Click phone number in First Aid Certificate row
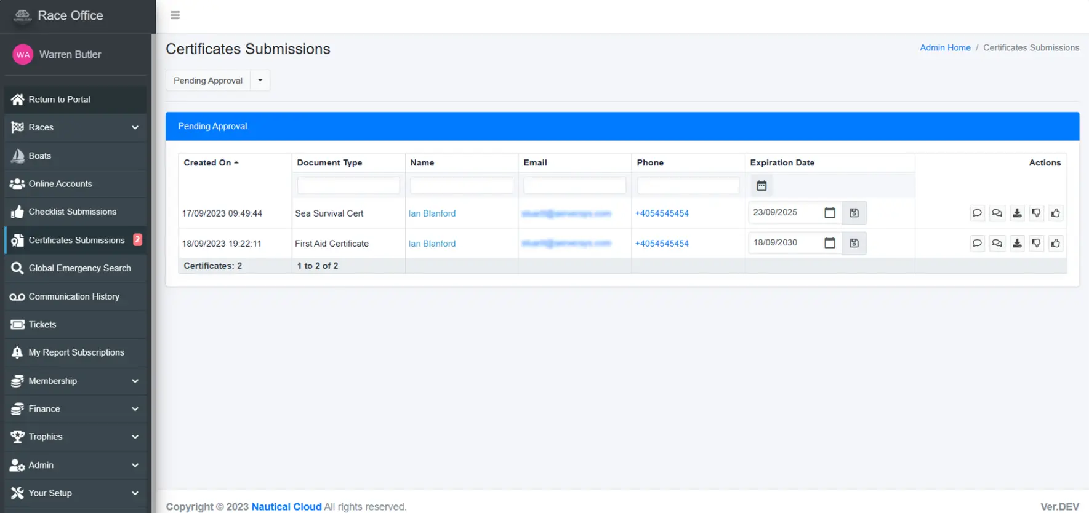The width and height of the screenshot is (1089, 513). pos(662,244)
